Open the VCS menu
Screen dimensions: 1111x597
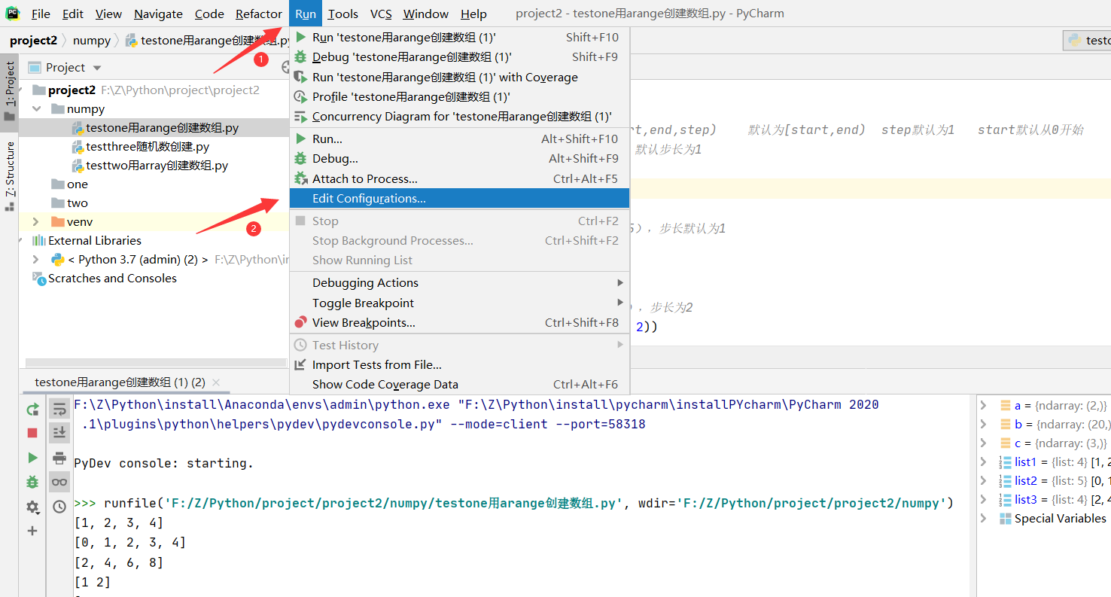coord(381,14)
